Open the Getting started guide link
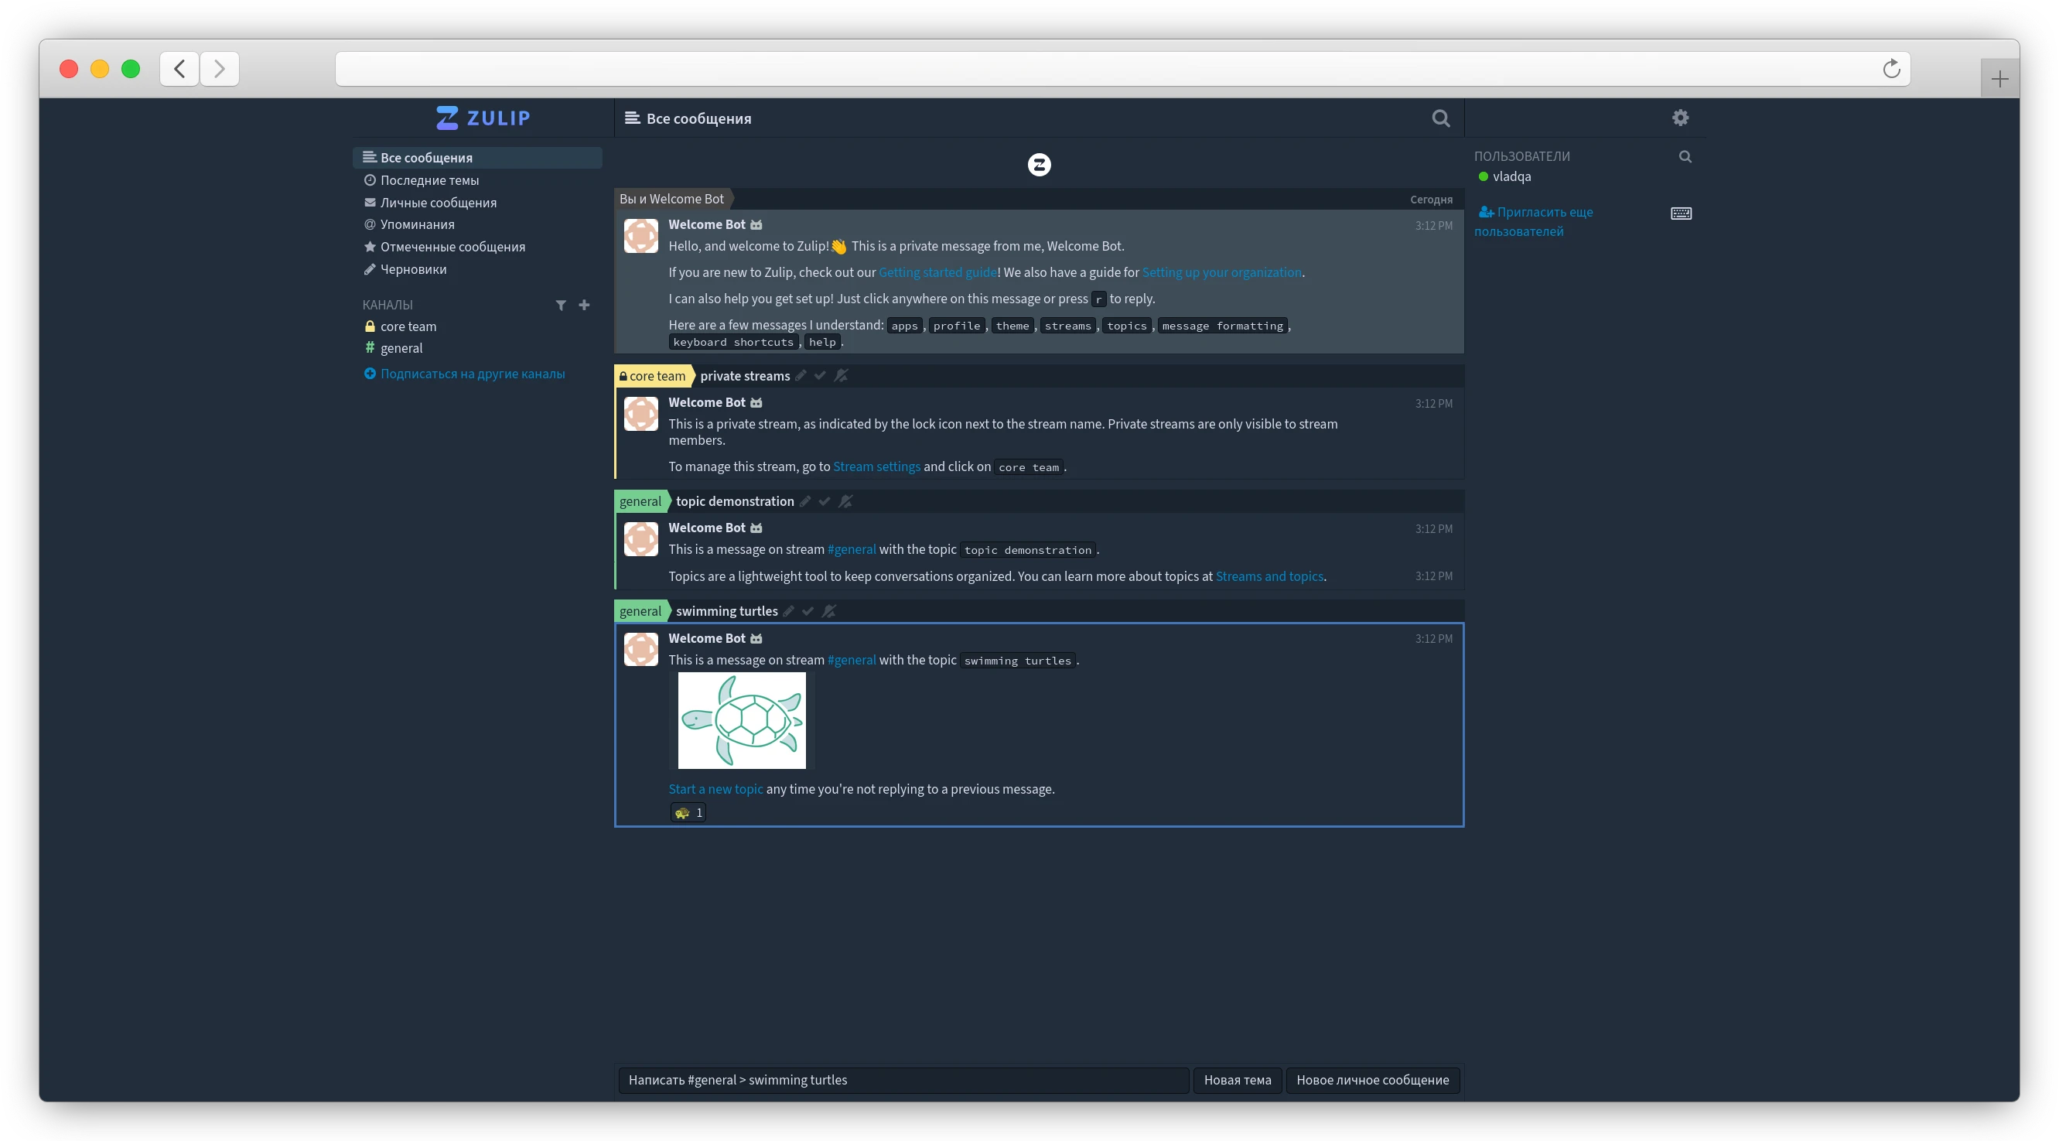 [937, 272]
